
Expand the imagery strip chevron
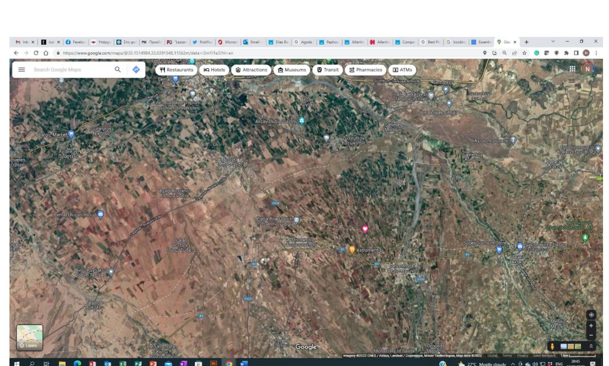[x=591, y=346]
